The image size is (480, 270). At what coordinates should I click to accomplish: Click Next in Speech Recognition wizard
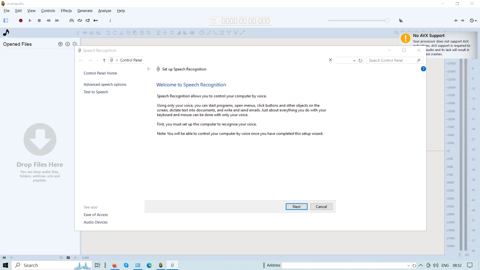296,207
